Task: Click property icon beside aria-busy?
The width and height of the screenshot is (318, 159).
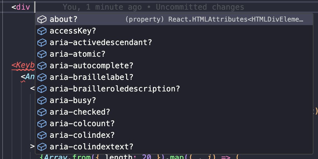Action: 42,100
